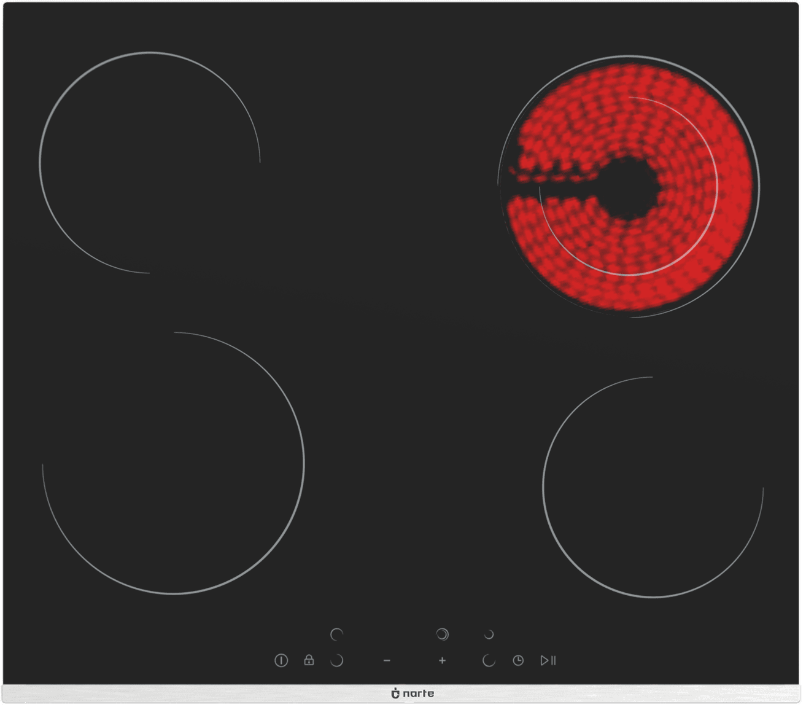Tap the play/pause touch control

point(548,660)
